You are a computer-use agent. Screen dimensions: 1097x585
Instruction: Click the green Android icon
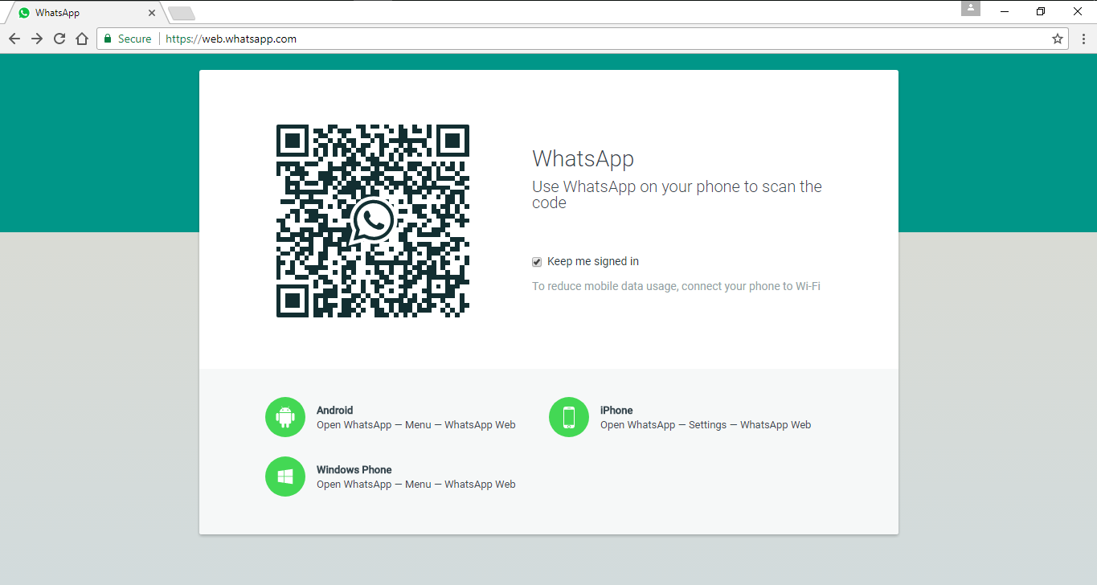[x=285, y=416]
